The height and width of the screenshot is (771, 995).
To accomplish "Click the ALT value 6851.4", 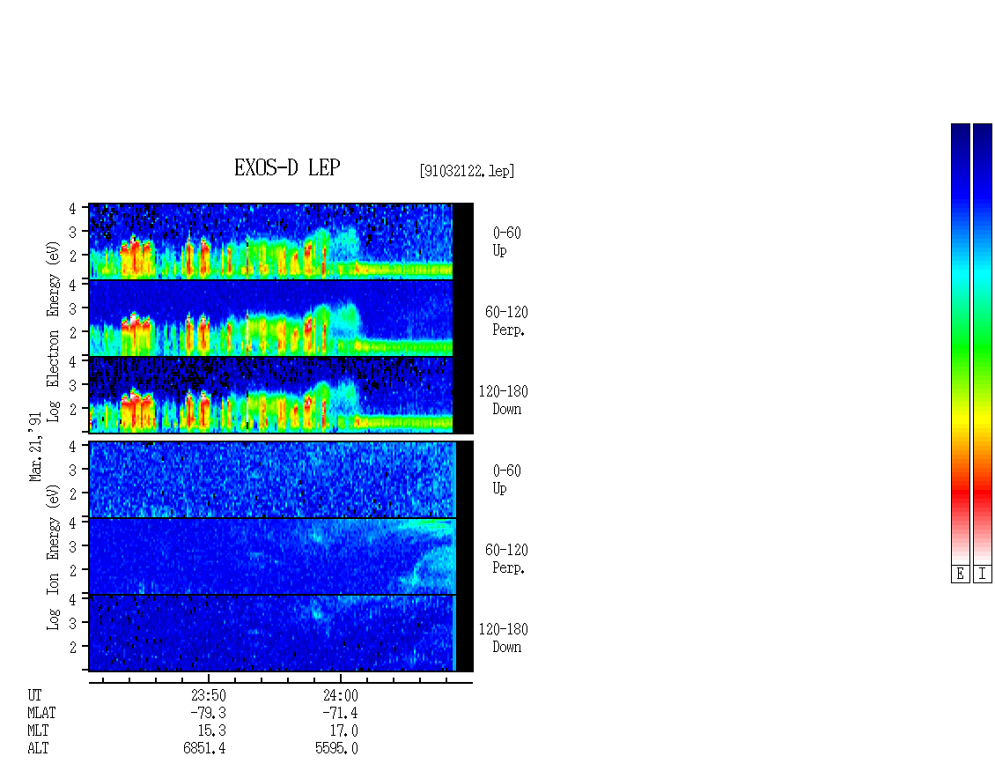I will (x=204, y=749).
